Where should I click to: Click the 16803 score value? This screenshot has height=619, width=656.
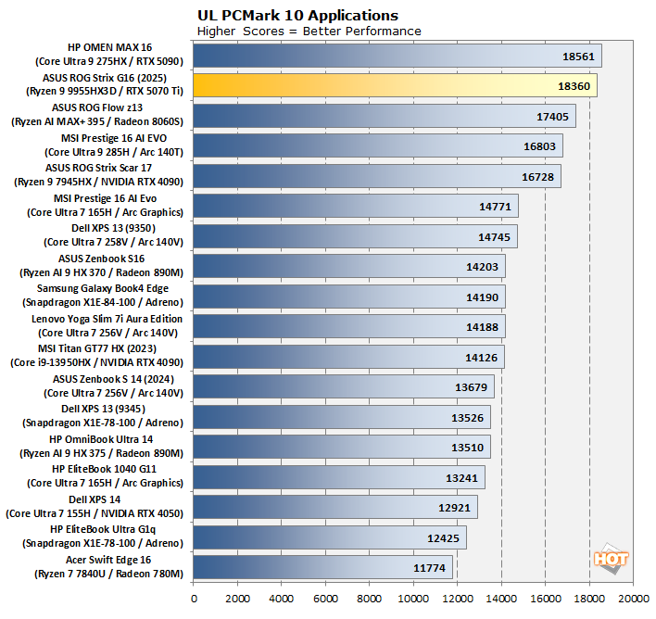pos(539,146)
